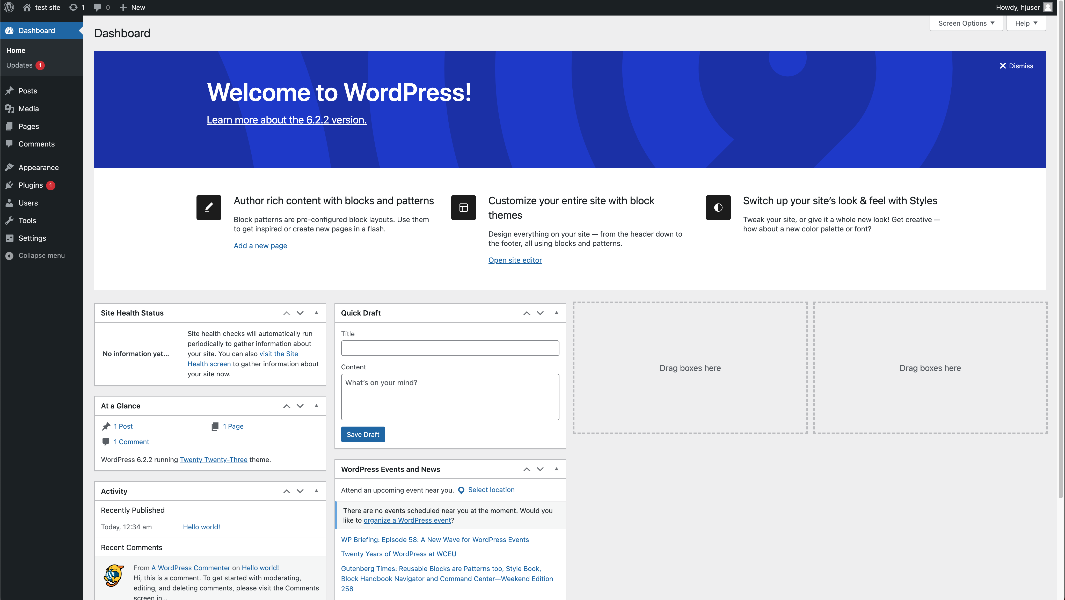Toggle Quick Draft panel collapse
The height and width of the screenshot is (600, 1065).
(x=557, y=313)
